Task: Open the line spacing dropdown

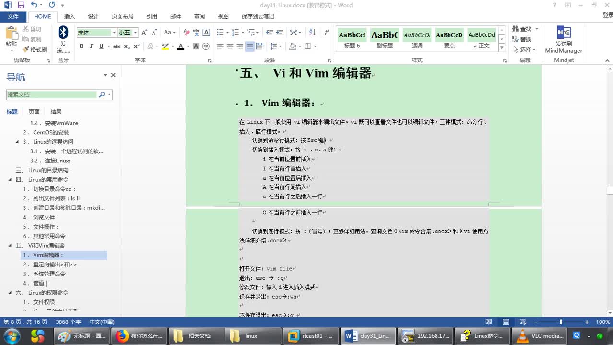Action: click(x=275, y=46)
